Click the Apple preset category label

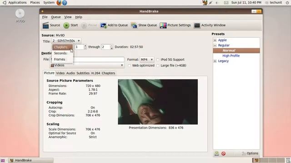(x=222, y=40)
